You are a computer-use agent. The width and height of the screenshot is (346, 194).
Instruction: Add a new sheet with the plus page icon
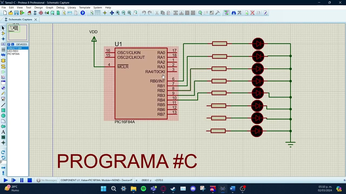click(x=247, y=13)
